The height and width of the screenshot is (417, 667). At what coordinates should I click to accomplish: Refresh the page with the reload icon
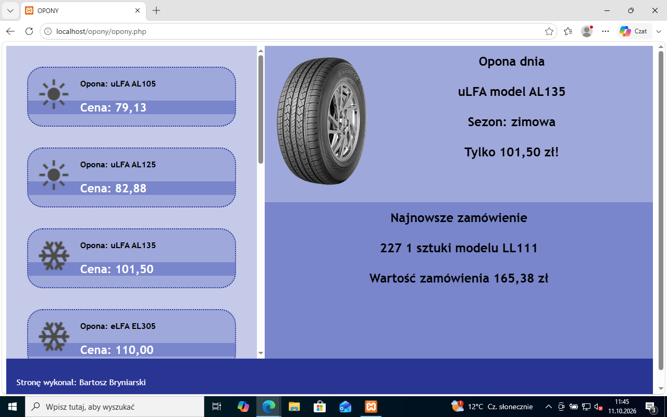point(29,31)
